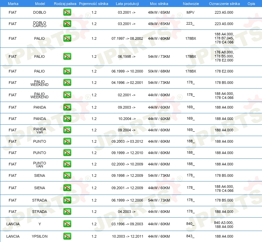The height and width of the screenshot is (242, 262).
Task: Click 02.2001 -> in PALIO WEEKEND row
Action: click(127, 95)
